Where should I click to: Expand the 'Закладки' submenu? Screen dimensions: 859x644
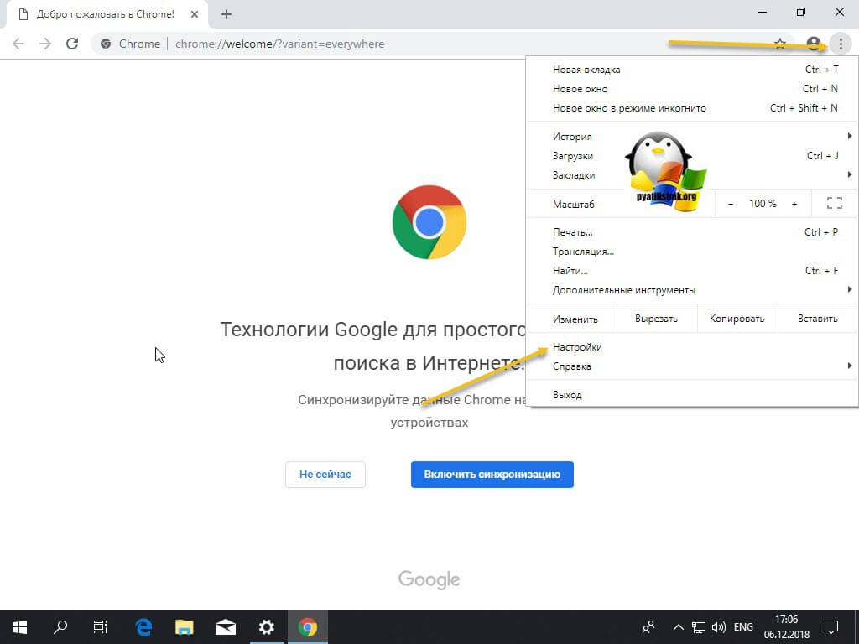691,174
